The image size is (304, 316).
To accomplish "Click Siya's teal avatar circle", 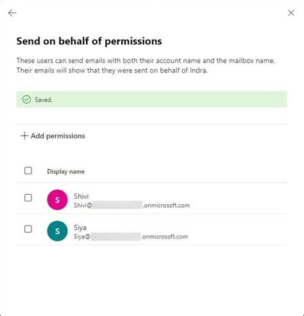I will 57,231.
